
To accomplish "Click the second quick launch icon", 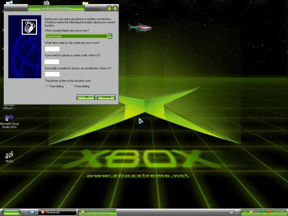I will coord(33,212).
